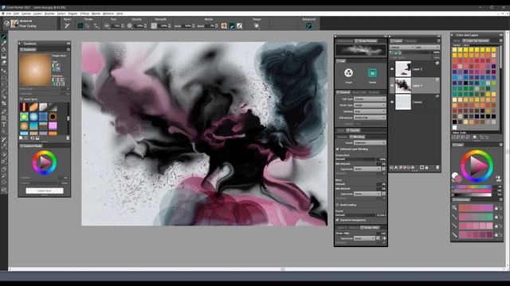Screen dimensions: 510x286
Task: Click the Layer 2 options icon
Action: [437, 64]
